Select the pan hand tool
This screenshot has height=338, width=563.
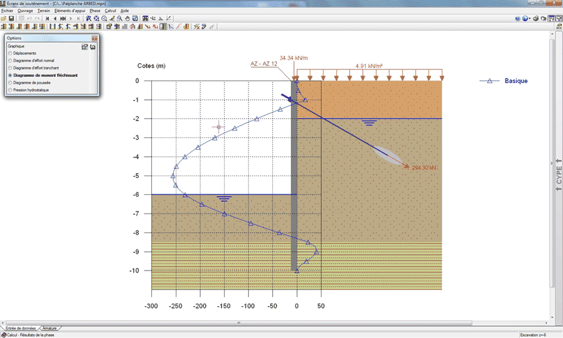pyautogui.click(x=127, y=18)
